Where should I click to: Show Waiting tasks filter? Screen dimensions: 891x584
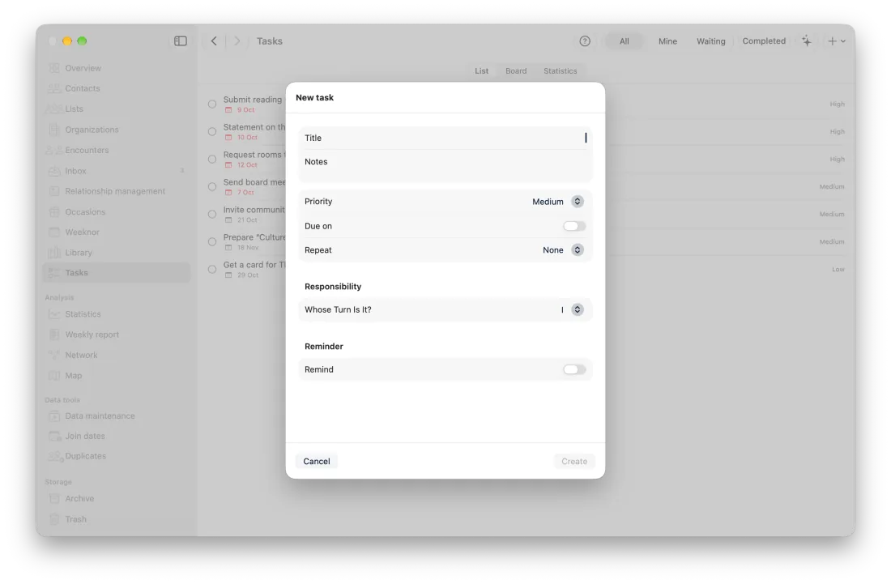point(711,40)
